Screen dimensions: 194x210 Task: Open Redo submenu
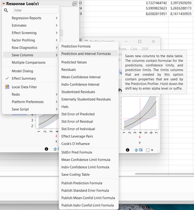(30, 94)
